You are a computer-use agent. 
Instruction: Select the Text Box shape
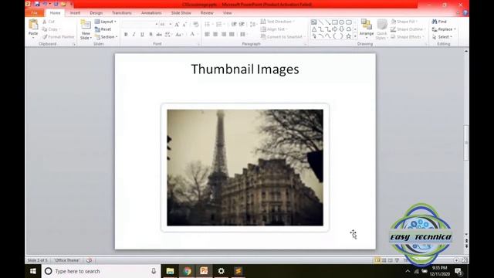(x=314, y=22)
